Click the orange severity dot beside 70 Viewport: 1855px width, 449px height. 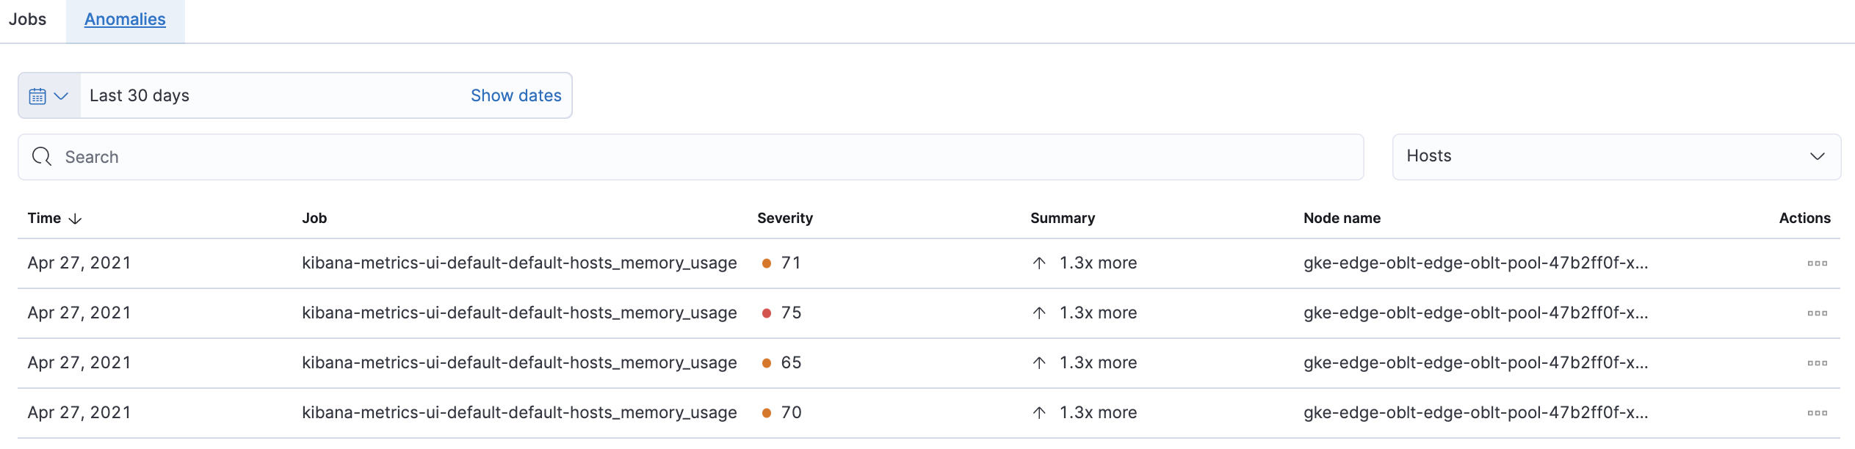(767, 413)
